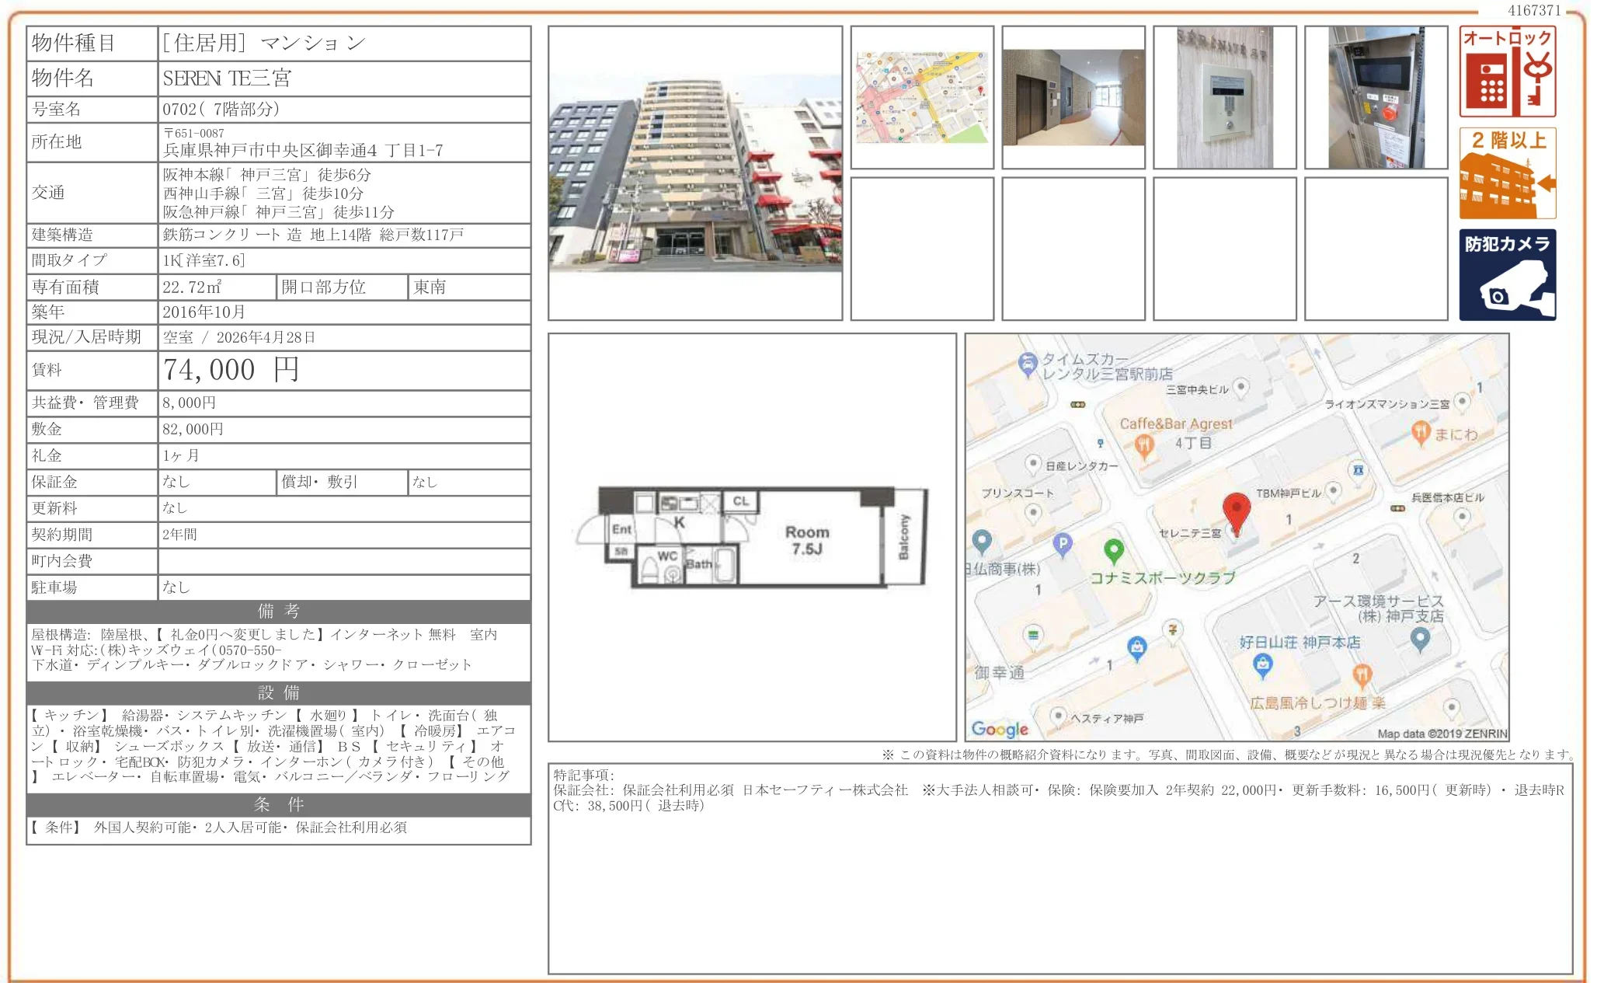This screenshot has height=983, width=1597.
Task: Click the property name SERENiTE三宮
Action: click(228, 78)
